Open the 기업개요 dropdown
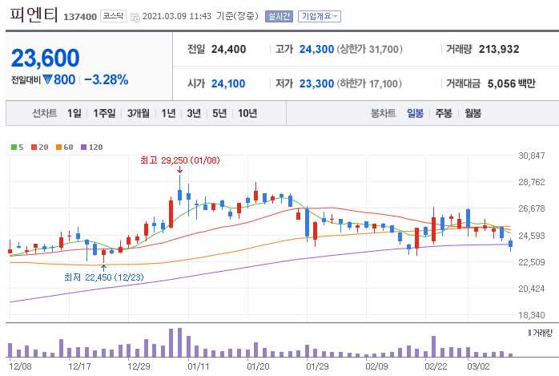559x376 pixels. [x=319, y=16]
